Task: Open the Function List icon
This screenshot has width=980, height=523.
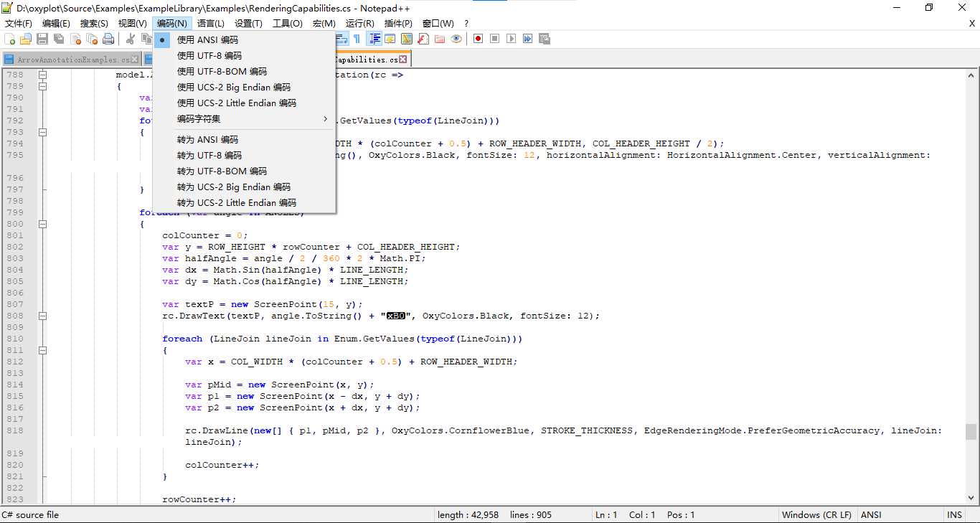Action: pos(423,39)
